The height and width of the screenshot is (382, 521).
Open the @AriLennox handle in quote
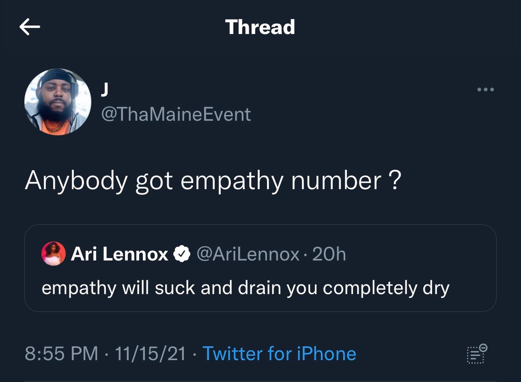click(248, 254)
